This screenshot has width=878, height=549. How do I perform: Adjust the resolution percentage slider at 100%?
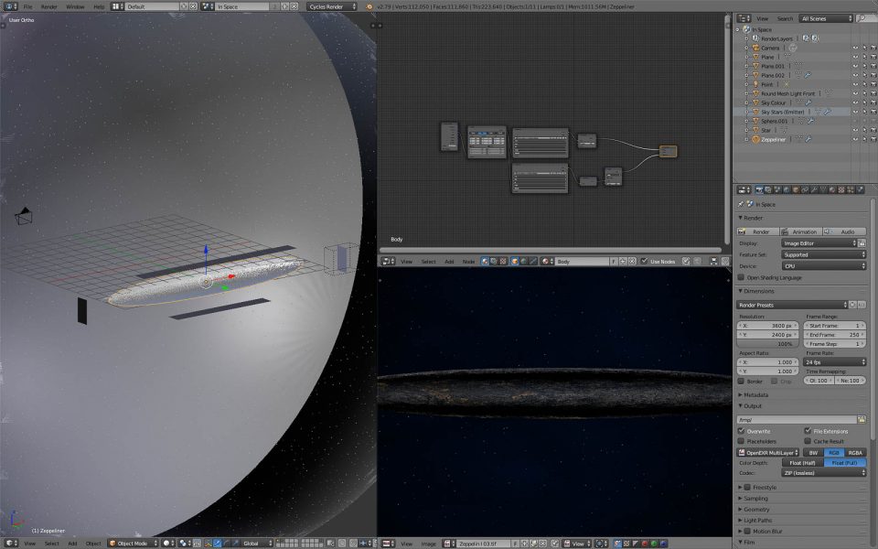point(769,344)
